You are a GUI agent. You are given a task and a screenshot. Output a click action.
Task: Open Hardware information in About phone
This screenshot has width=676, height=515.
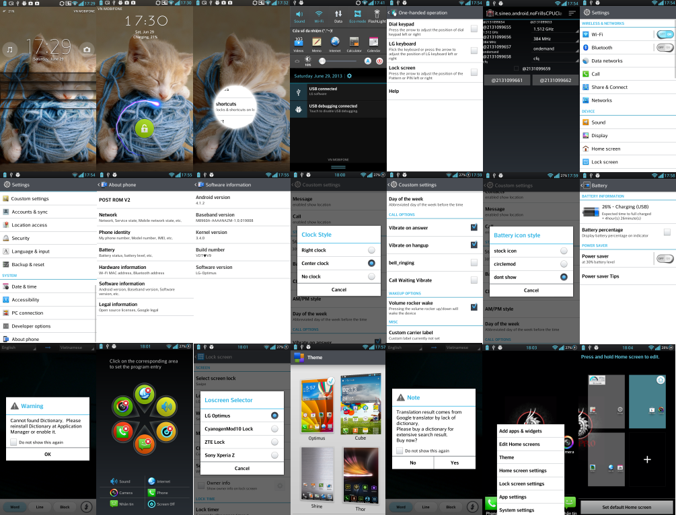point(145,270)
